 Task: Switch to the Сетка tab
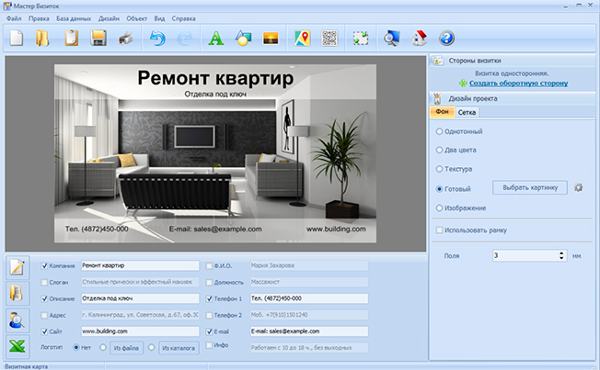coord(467,112)
